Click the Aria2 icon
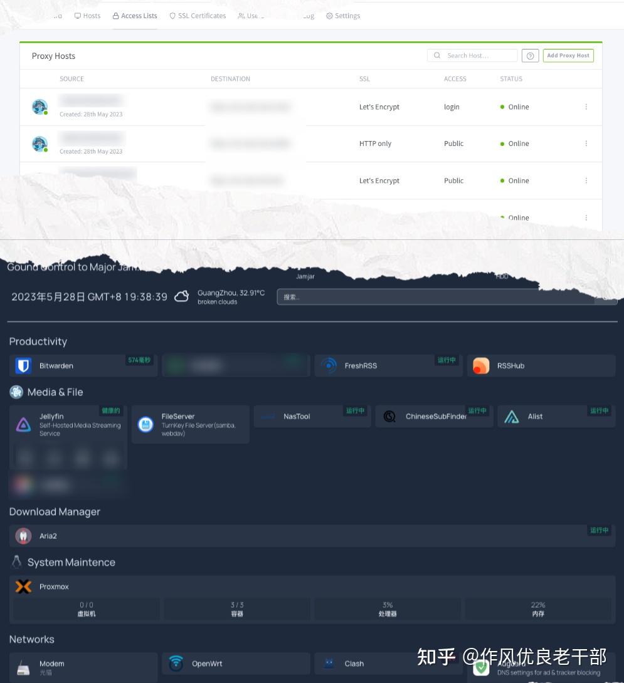The width and height of the screenshot is (624, 683). 24,536
